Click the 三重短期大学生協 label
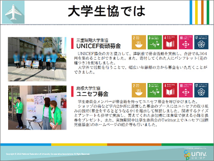The width and height of the screenshot is (214, 161). (x=92, y=40)
